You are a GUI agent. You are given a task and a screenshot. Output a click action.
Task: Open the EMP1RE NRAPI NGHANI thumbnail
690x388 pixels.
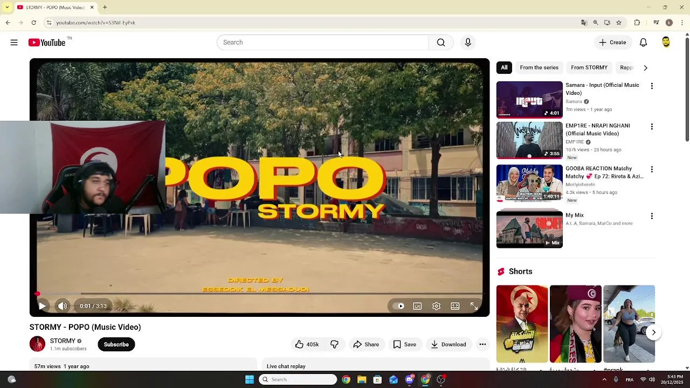[x=529, y=140]
